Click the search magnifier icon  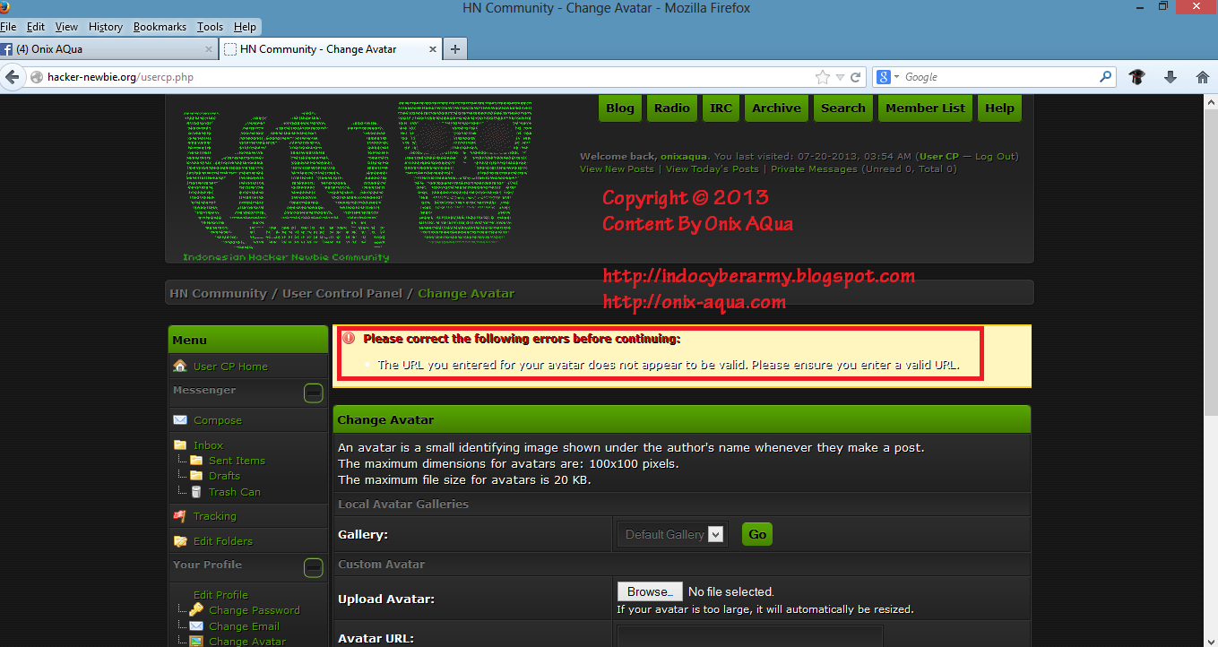pyautogui.click(x=1106, y=77)
